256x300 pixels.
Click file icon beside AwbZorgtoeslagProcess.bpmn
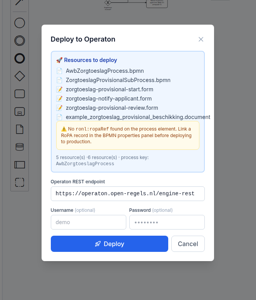tap(59, 71)
